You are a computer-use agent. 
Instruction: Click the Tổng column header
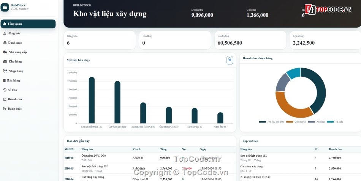tap(163, 149)
